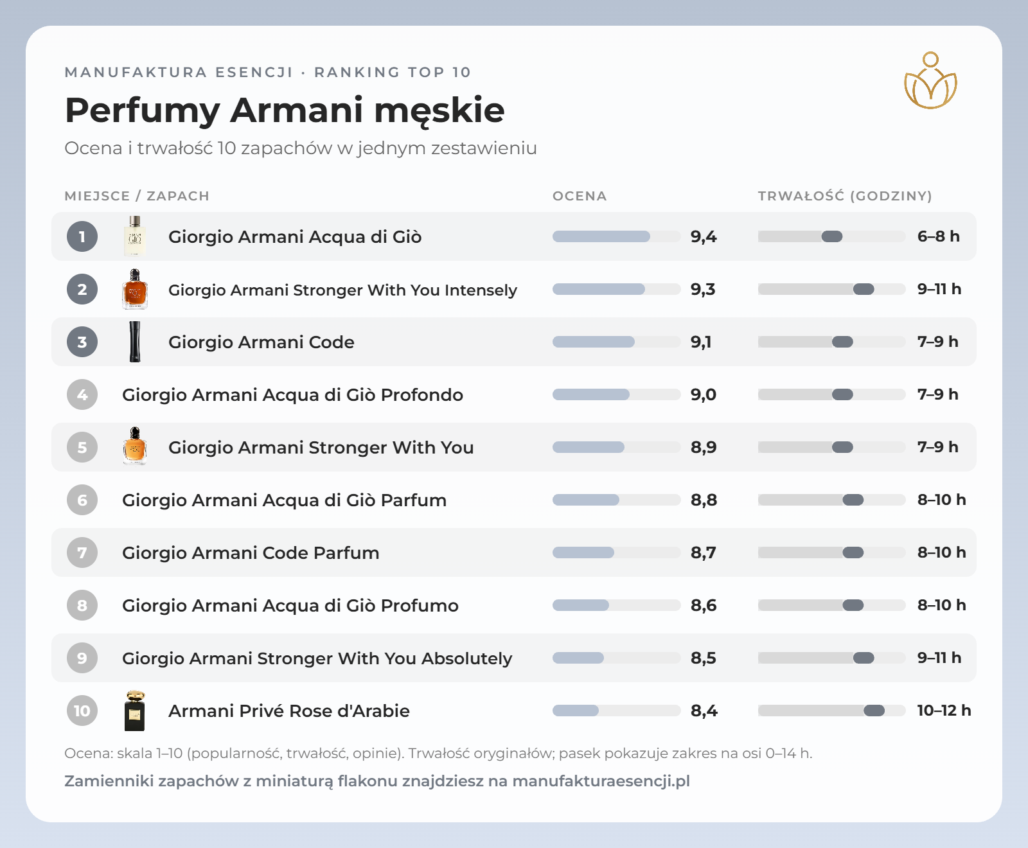The image size is (1028, 848).
Task: Click the golden lotus logo icon
Action: coord(930,80)
